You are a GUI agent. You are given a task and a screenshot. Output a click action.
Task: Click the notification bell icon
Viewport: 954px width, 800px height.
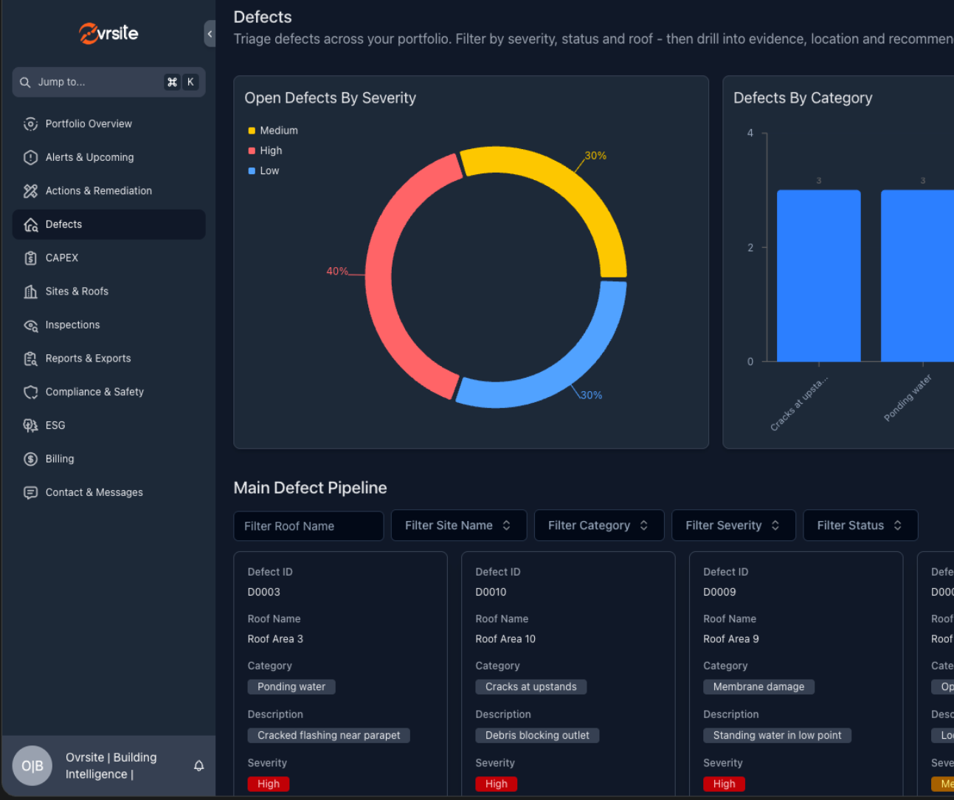pos(198,765)
